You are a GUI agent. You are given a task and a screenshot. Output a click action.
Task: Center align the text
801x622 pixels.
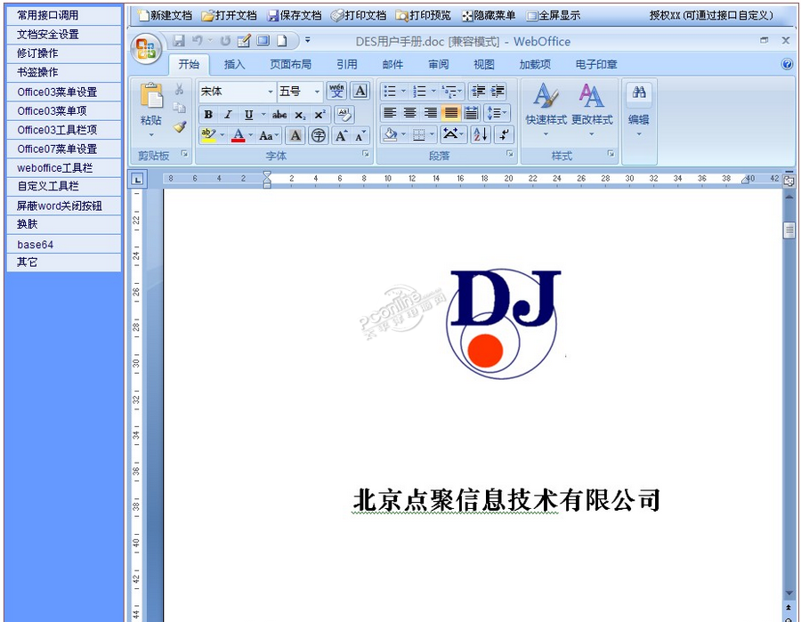[x=409, y=113]
